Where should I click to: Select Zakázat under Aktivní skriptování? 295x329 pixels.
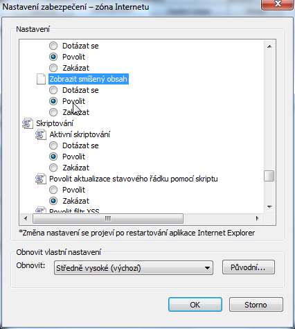[53, 168]
